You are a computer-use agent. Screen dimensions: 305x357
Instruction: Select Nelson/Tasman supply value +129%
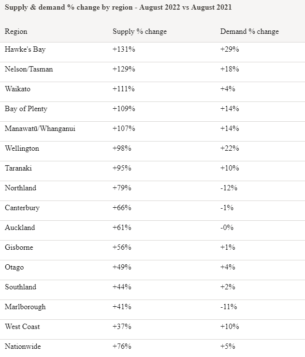click(x=124, y=69)
